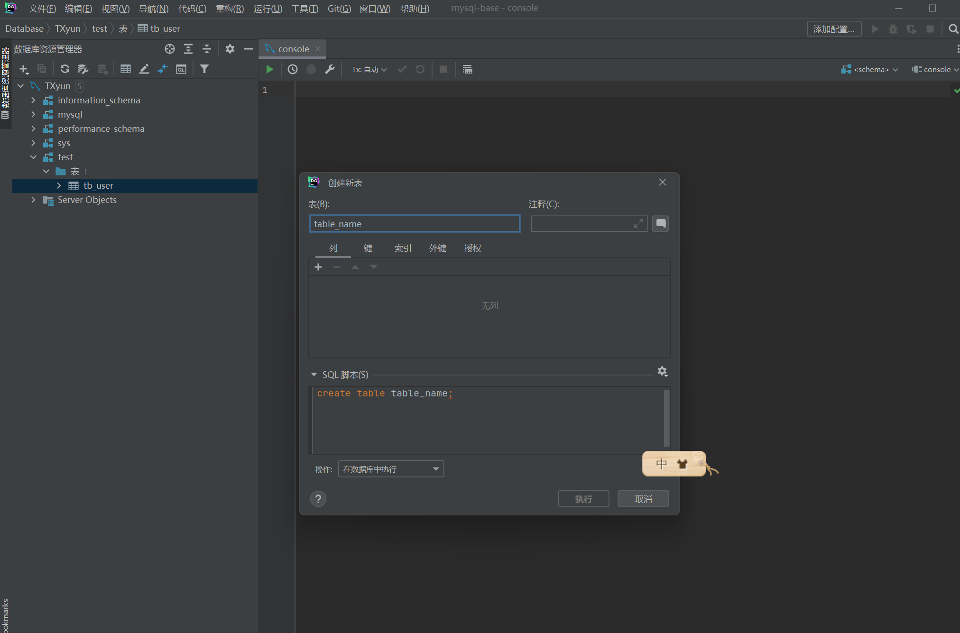Click the add column plus icon
This screenshot has width=960, height=633.
318,267
